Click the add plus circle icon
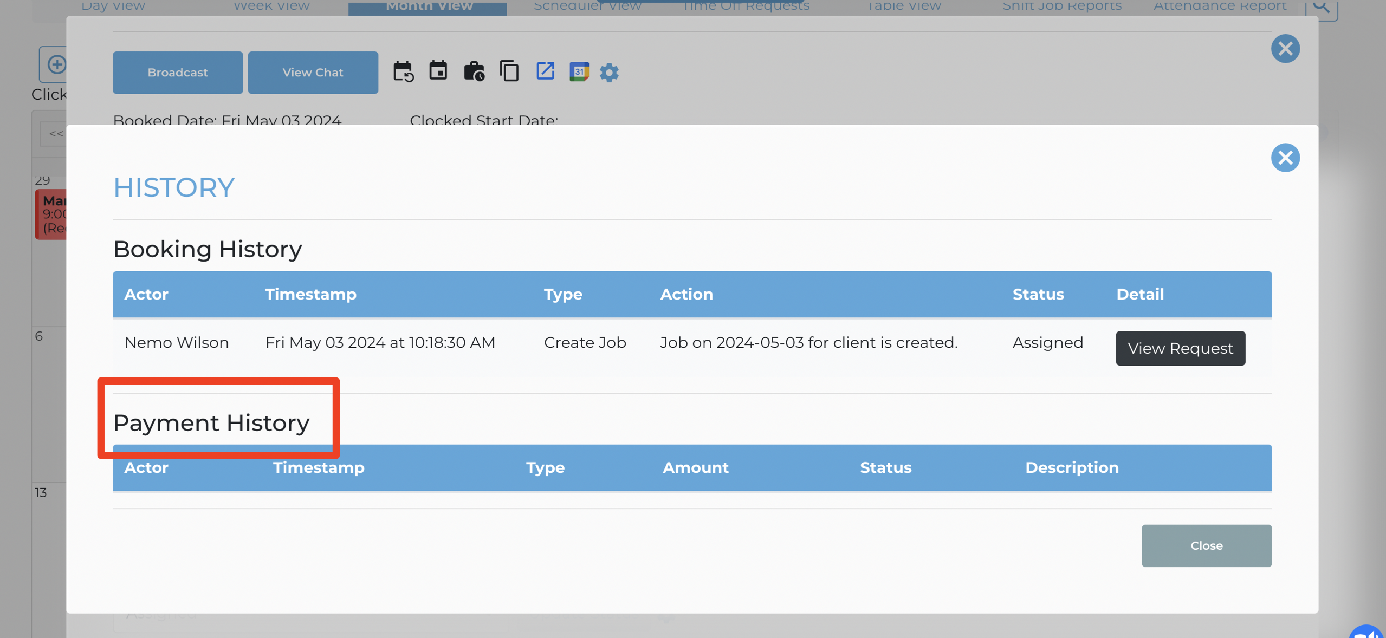The image size is (1386, 638). pos(56,64)
